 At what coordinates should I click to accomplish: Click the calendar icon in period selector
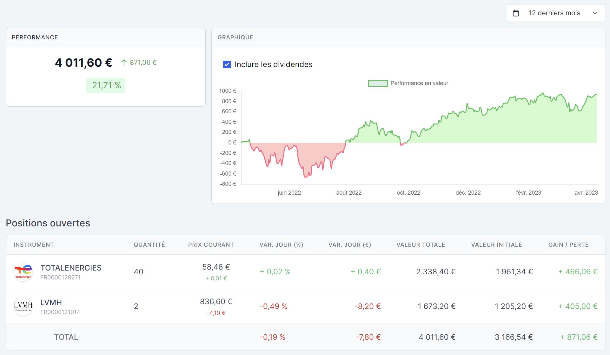pyautogui.click(x=516, y=13)
